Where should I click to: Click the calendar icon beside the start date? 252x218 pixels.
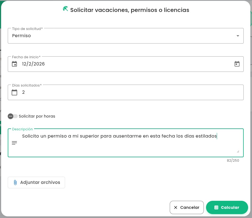click(x=14, y=64)
